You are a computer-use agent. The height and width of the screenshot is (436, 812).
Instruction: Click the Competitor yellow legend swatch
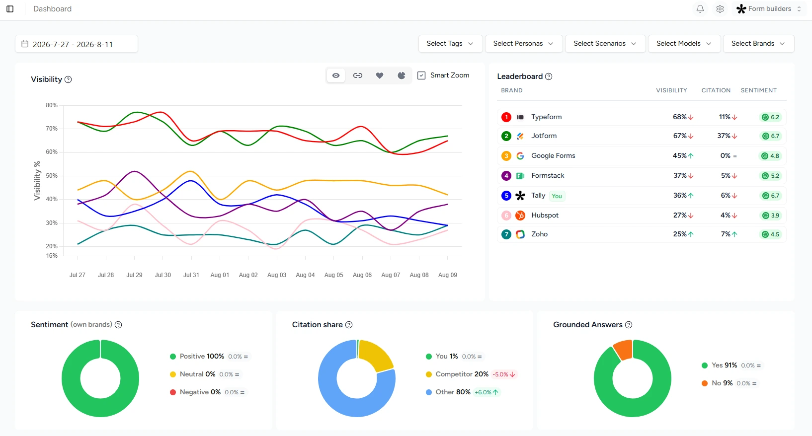pyautogui.click(x=429, y=374)
